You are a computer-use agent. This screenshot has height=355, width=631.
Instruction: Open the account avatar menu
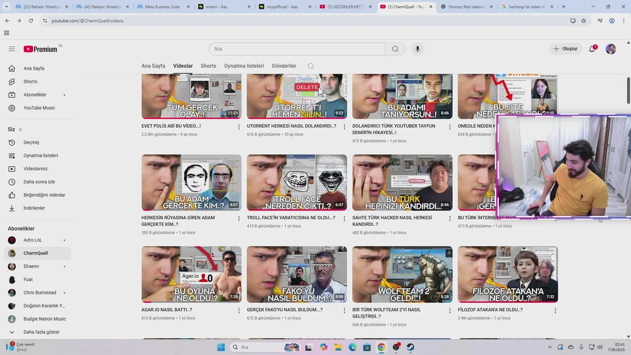click(x=611, y=49)
